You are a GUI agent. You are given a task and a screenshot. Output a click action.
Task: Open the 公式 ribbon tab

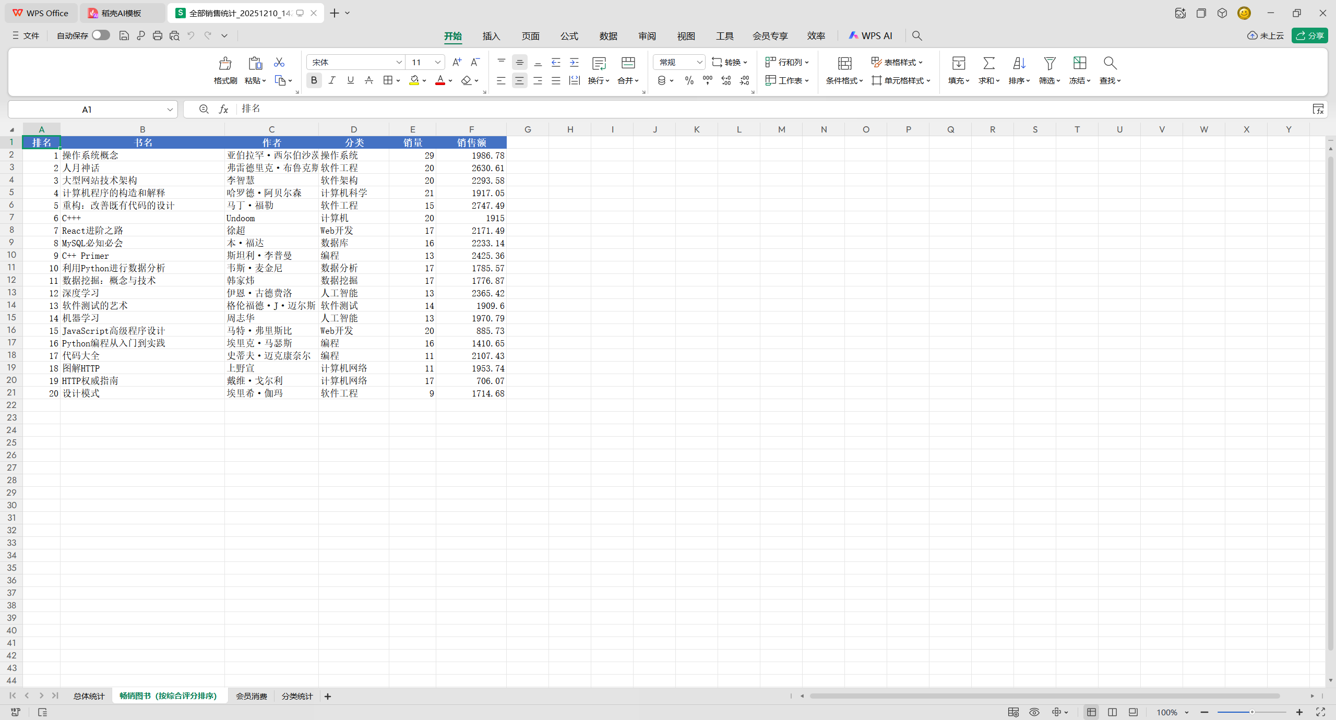569,36
